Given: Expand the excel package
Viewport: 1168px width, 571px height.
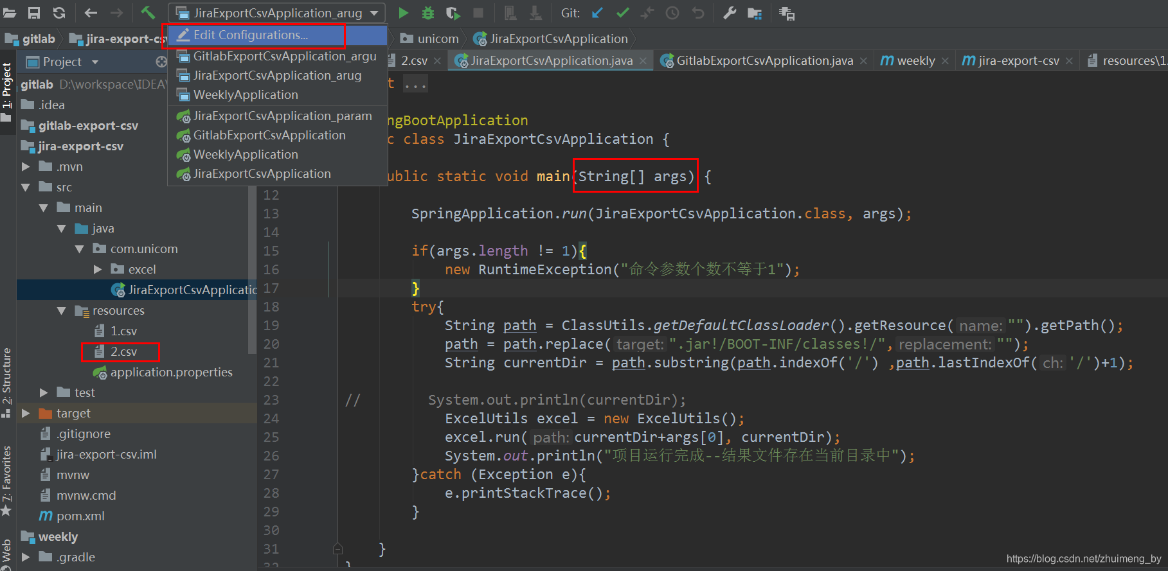Looking at the screenshot, I should (x=98, y=269).
